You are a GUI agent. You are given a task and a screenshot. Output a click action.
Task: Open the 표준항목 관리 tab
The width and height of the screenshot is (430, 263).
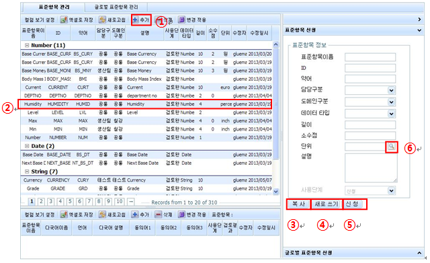pos(54,7)
